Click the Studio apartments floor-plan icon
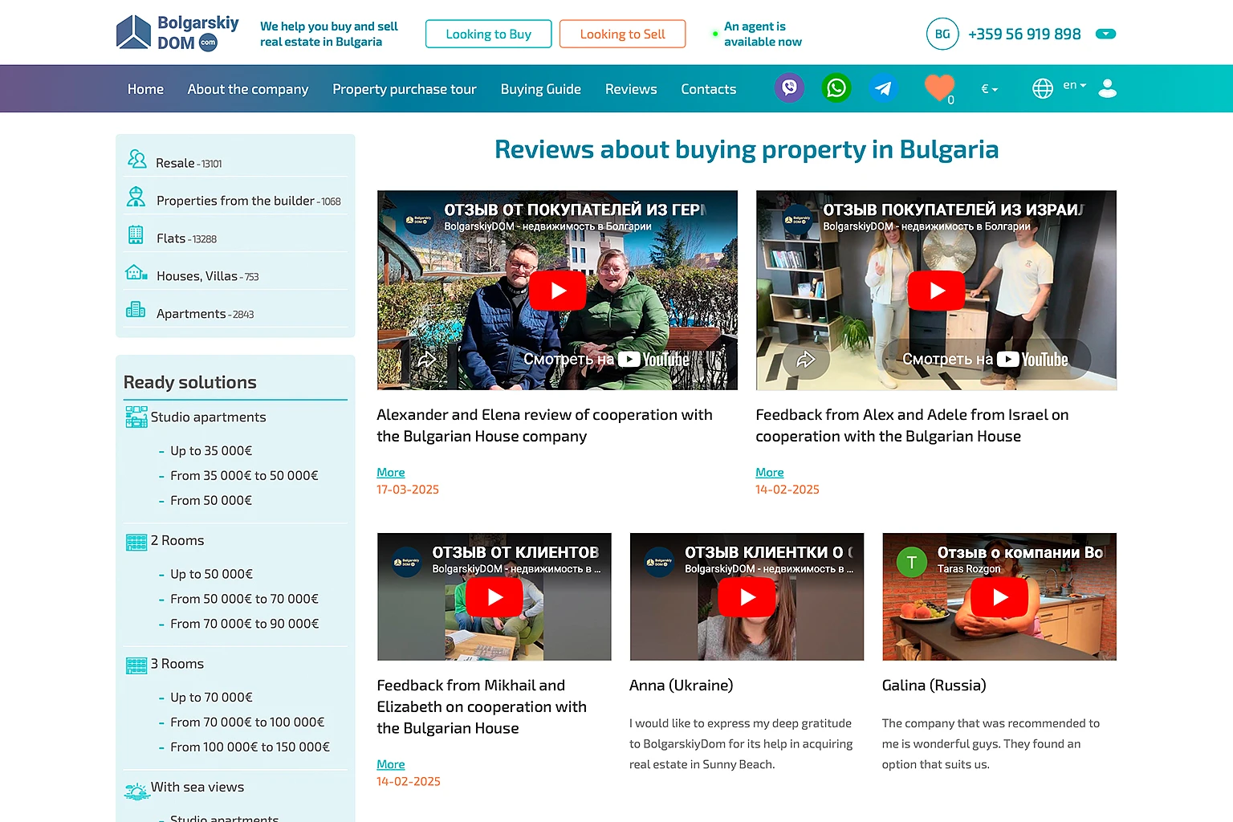Image resolution: width=1233 pixels, height=822 pixels. click(x=136, y=417)
